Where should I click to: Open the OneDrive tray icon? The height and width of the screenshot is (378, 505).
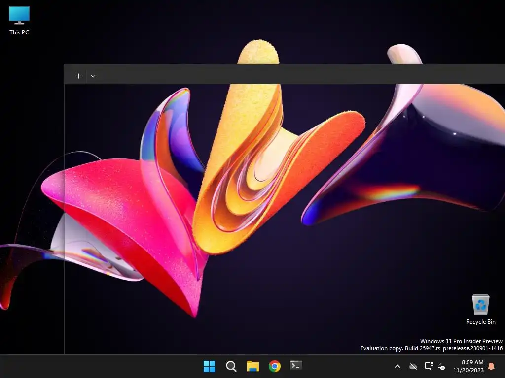click(413, 366)
